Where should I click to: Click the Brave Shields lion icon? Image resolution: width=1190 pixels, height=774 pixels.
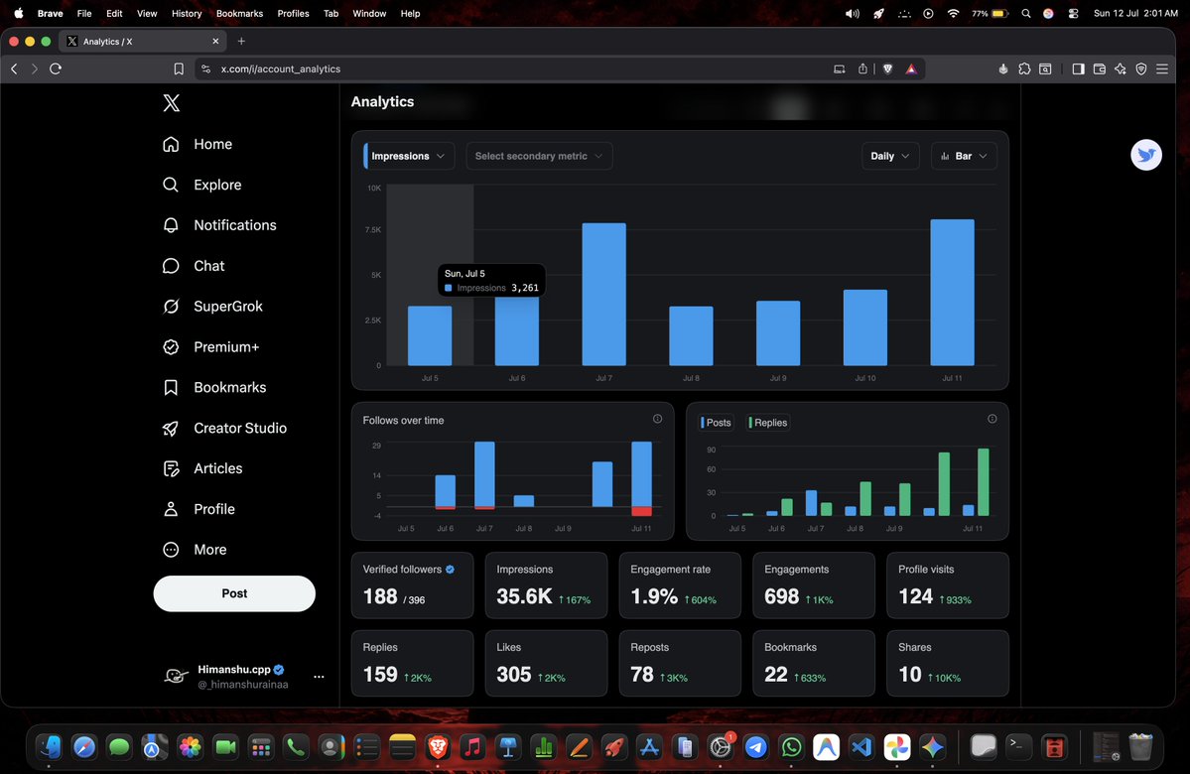pos(887,69)
